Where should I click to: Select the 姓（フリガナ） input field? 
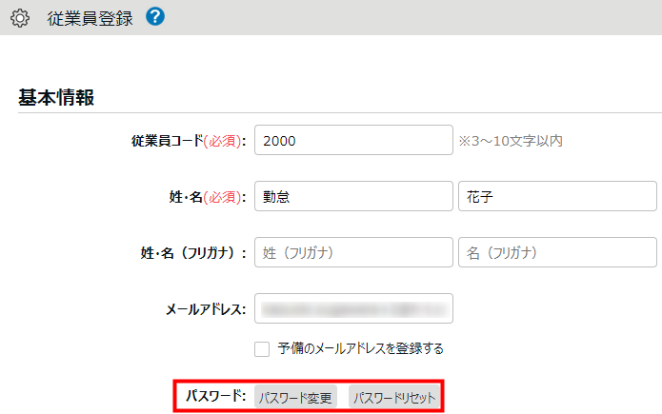[353, 253]
